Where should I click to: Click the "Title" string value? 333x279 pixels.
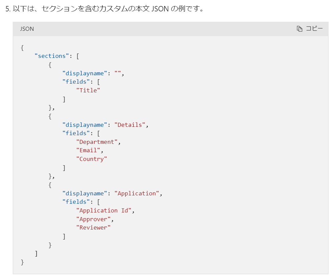click(88, 90)
